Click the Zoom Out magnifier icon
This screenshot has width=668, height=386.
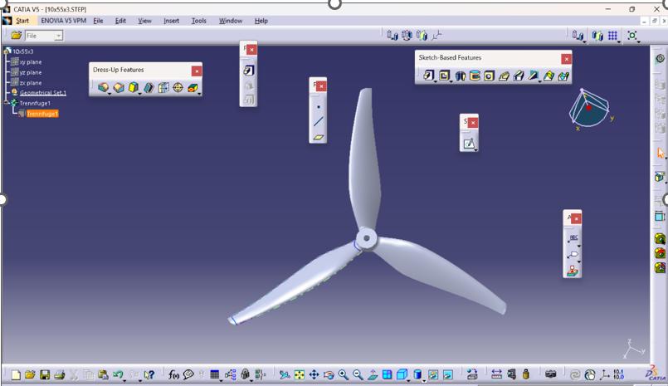pos(358,374)
